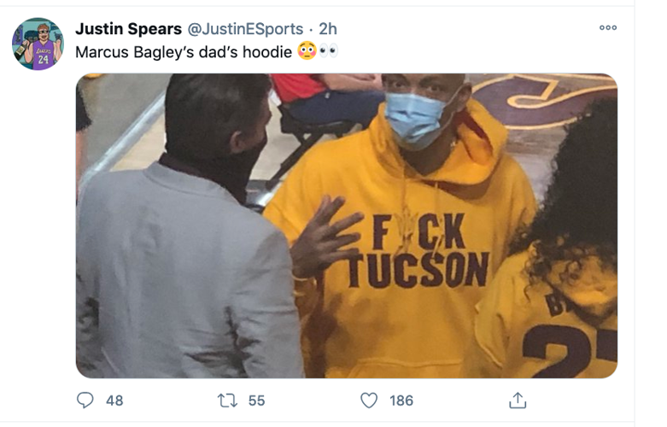Click the 48 replies count
The image size is (667, 427).
114,401
